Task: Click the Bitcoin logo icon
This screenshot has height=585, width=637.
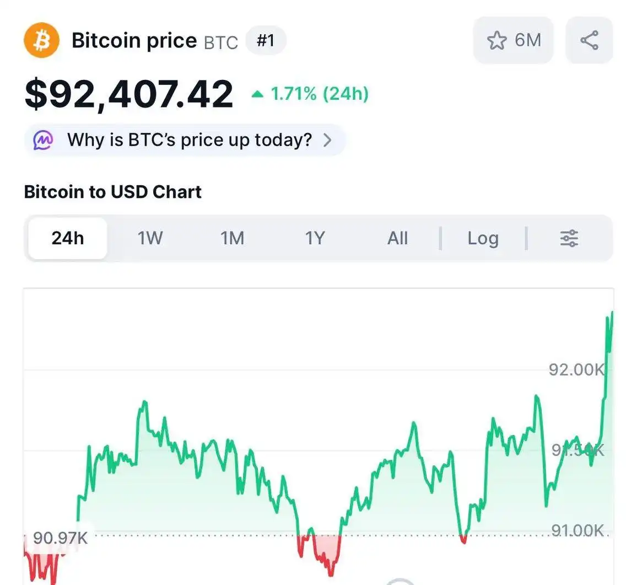Action: pos(41,39)
